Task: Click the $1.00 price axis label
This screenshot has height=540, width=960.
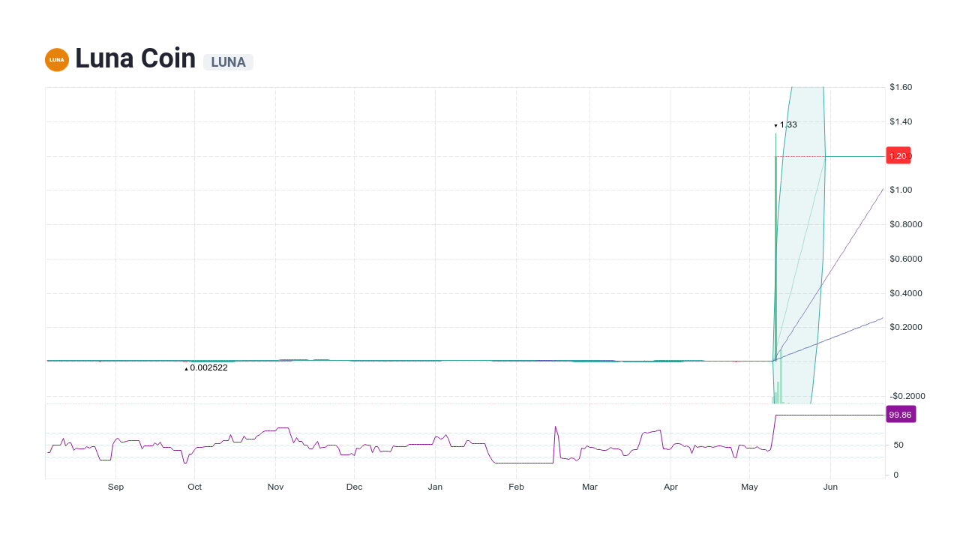Action: (x=901, y=190)
